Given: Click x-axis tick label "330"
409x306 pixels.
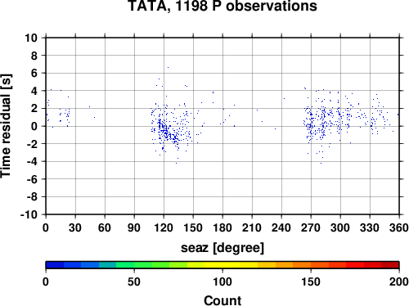Looking at the screenshot, I should (370, 227).
